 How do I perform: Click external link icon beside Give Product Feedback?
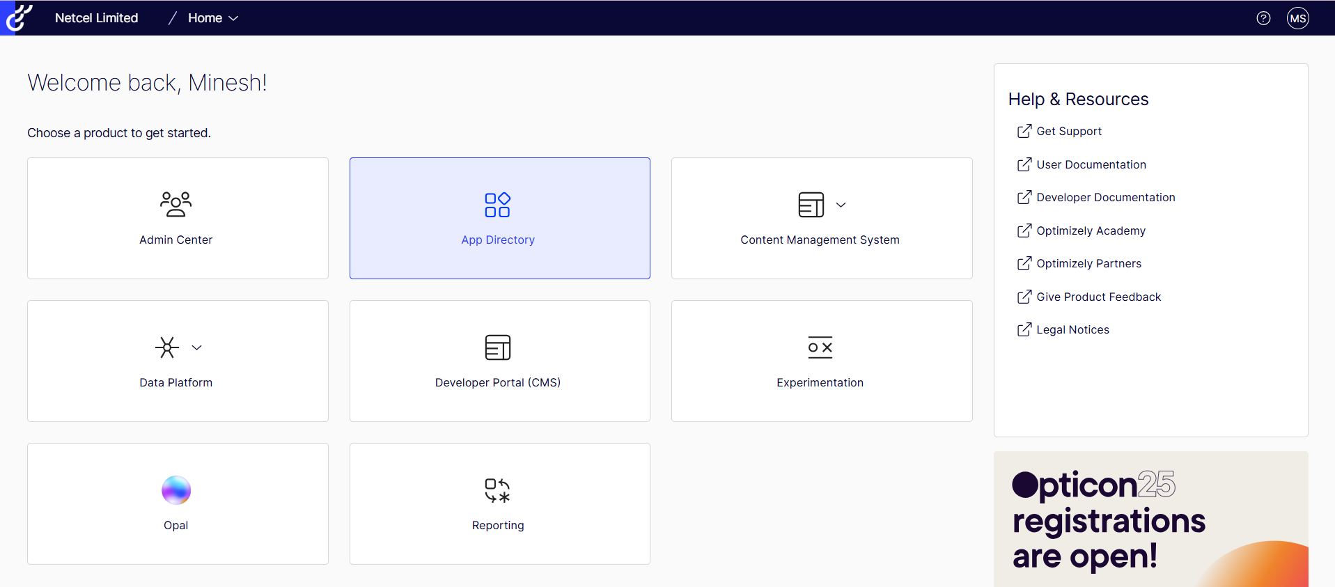pyautogui.click(x=1024, y=297)
